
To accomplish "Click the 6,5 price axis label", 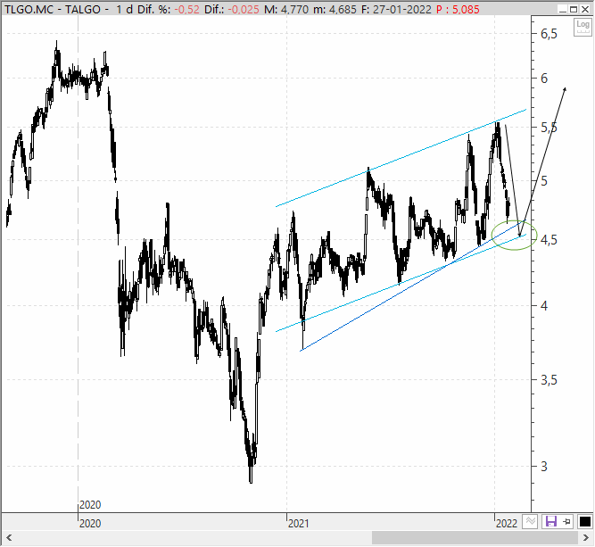I will click(550, 34).
